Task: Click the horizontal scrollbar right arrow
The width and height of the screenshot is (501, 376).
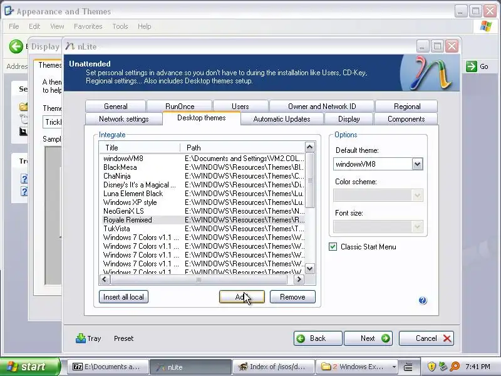Action: coord(299,279)
